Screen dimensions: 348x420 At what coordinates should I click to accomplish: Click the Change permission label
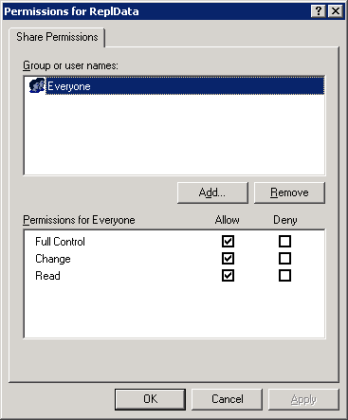coord(53,259)
